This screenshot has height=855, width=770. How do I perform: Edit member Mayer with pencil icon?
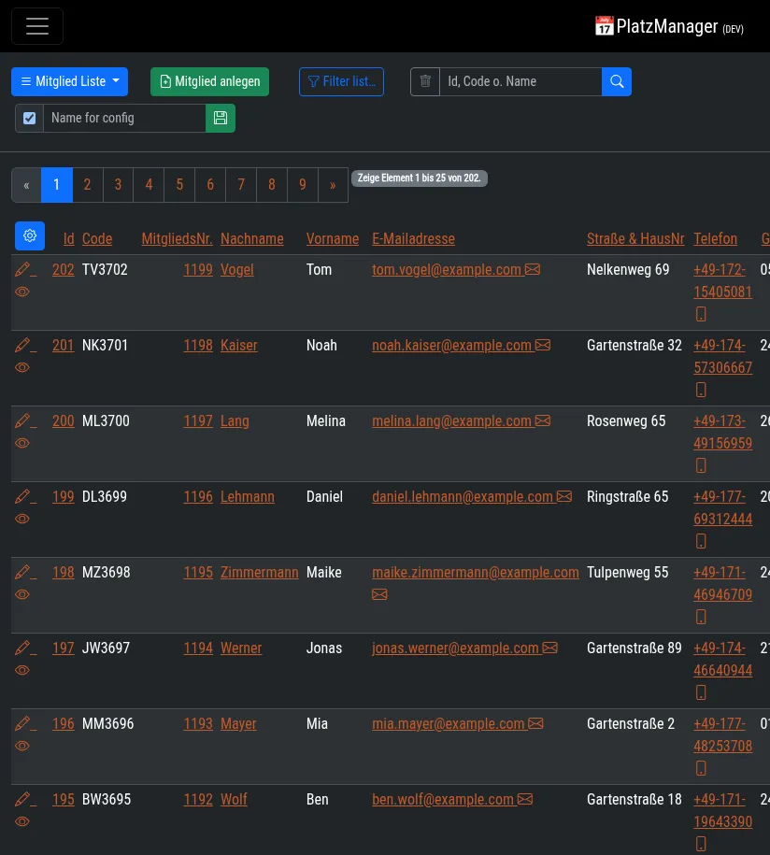pyautogui.click(x=22, y=724)
